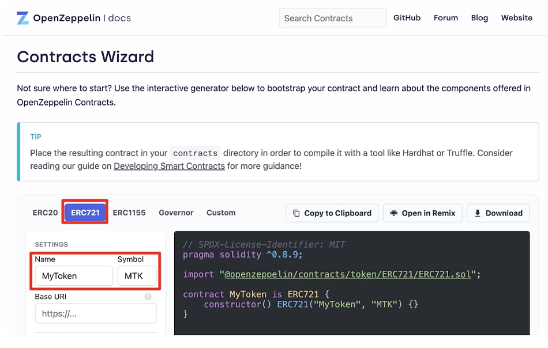548x348 pixels.
Task: Click Copy to Clipboard button
Action: coord(332,213)
